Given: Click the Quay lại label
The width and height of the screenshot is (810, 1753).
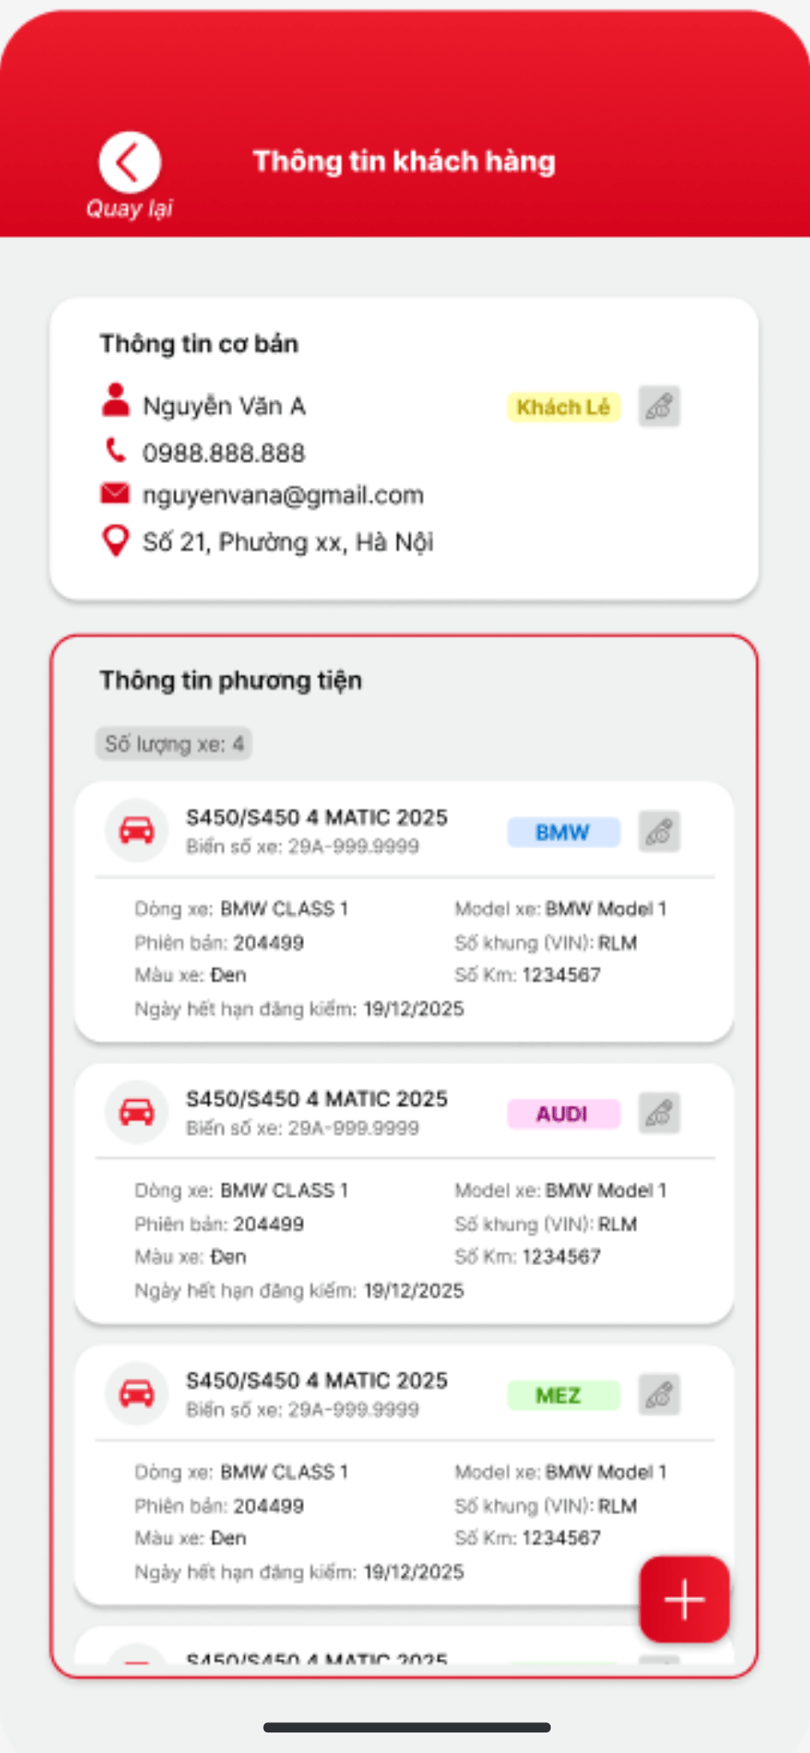Looking at the screenshot, I should point(129,209).
